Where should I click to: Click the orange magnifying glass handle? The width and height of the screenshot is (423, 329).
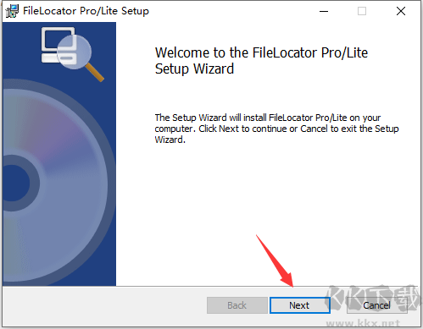point(94,72)
